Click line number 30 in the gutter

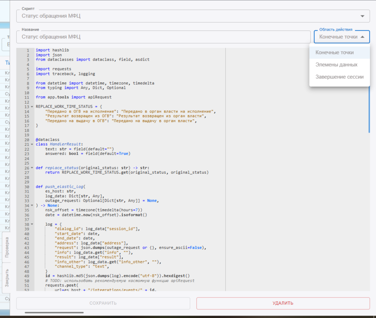(26, 187)
